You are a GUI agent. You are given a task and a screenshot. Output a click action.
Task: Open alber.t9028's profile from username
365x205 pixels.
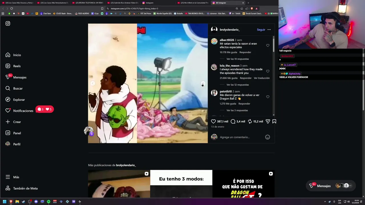[x=227, y=40]
